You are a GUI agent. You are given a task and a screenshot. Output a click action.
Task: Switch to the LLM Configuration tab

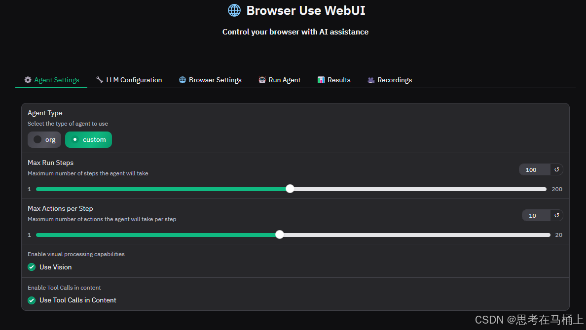[129, 80]
